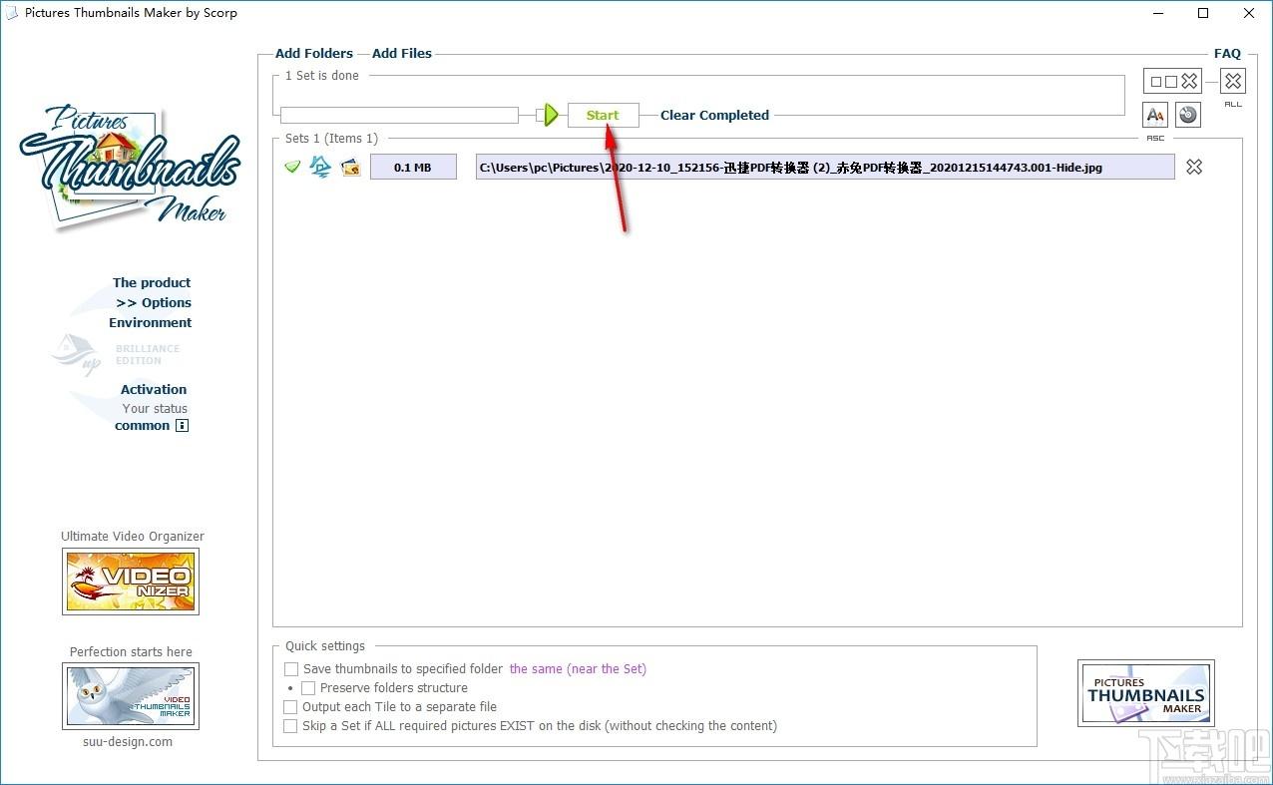
Task: Click the Brilliance Edition upgrade icon
Action: coord(76,354)
